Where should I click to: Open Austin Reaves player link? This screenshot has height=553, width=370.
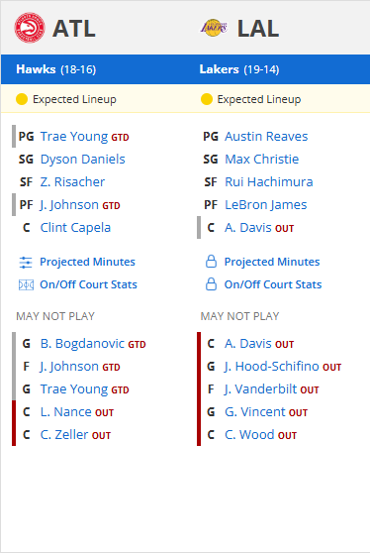(x=266, y=137)
